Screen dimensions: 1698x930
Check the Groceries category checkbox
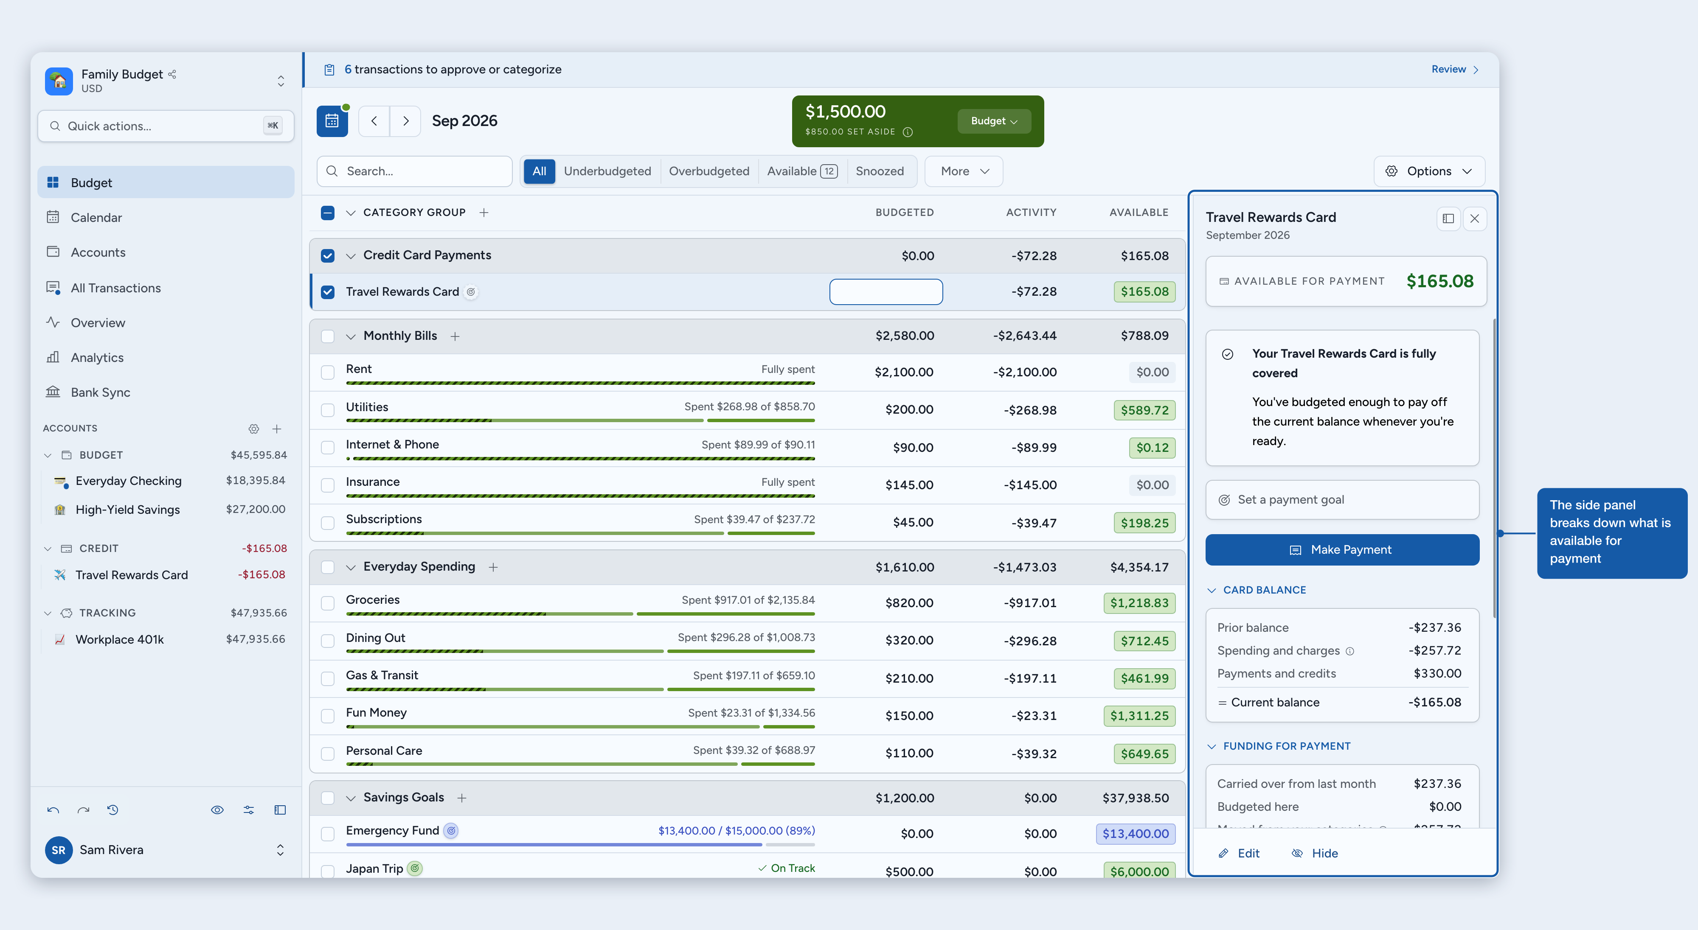328,602
